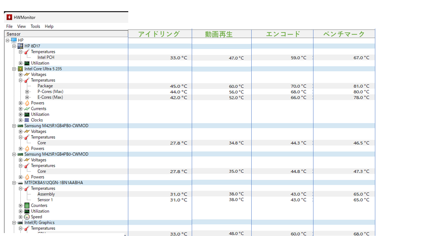Click the MTFDKBA512QGN drive icon
The image size is (421, 236).
click(x=20, y=183)
